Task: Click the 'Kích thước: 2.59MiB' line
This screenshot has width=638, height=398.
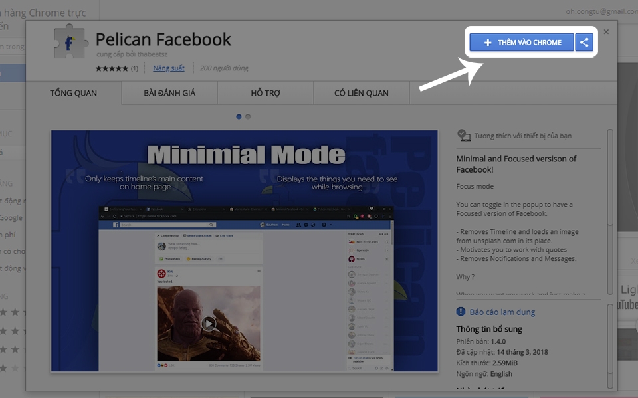Action: click(x=486, y=363)
